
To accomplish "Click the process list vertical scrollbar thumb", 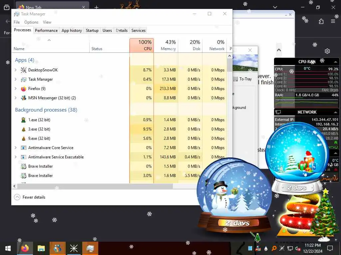I will [x=230, y=65].
